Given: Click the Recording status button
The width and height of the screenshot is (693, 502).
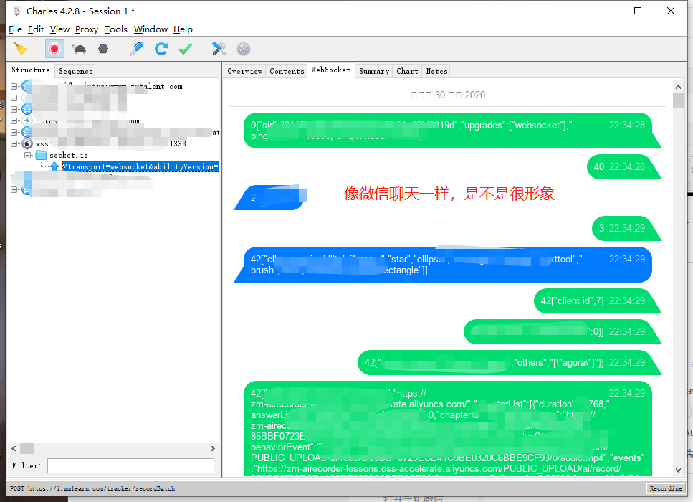Looking at the screenshot, I should (x=665, y=488).
